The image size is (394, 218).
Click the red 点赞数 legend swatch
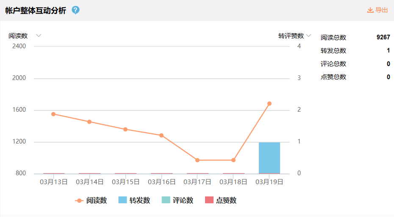point(209,200)
